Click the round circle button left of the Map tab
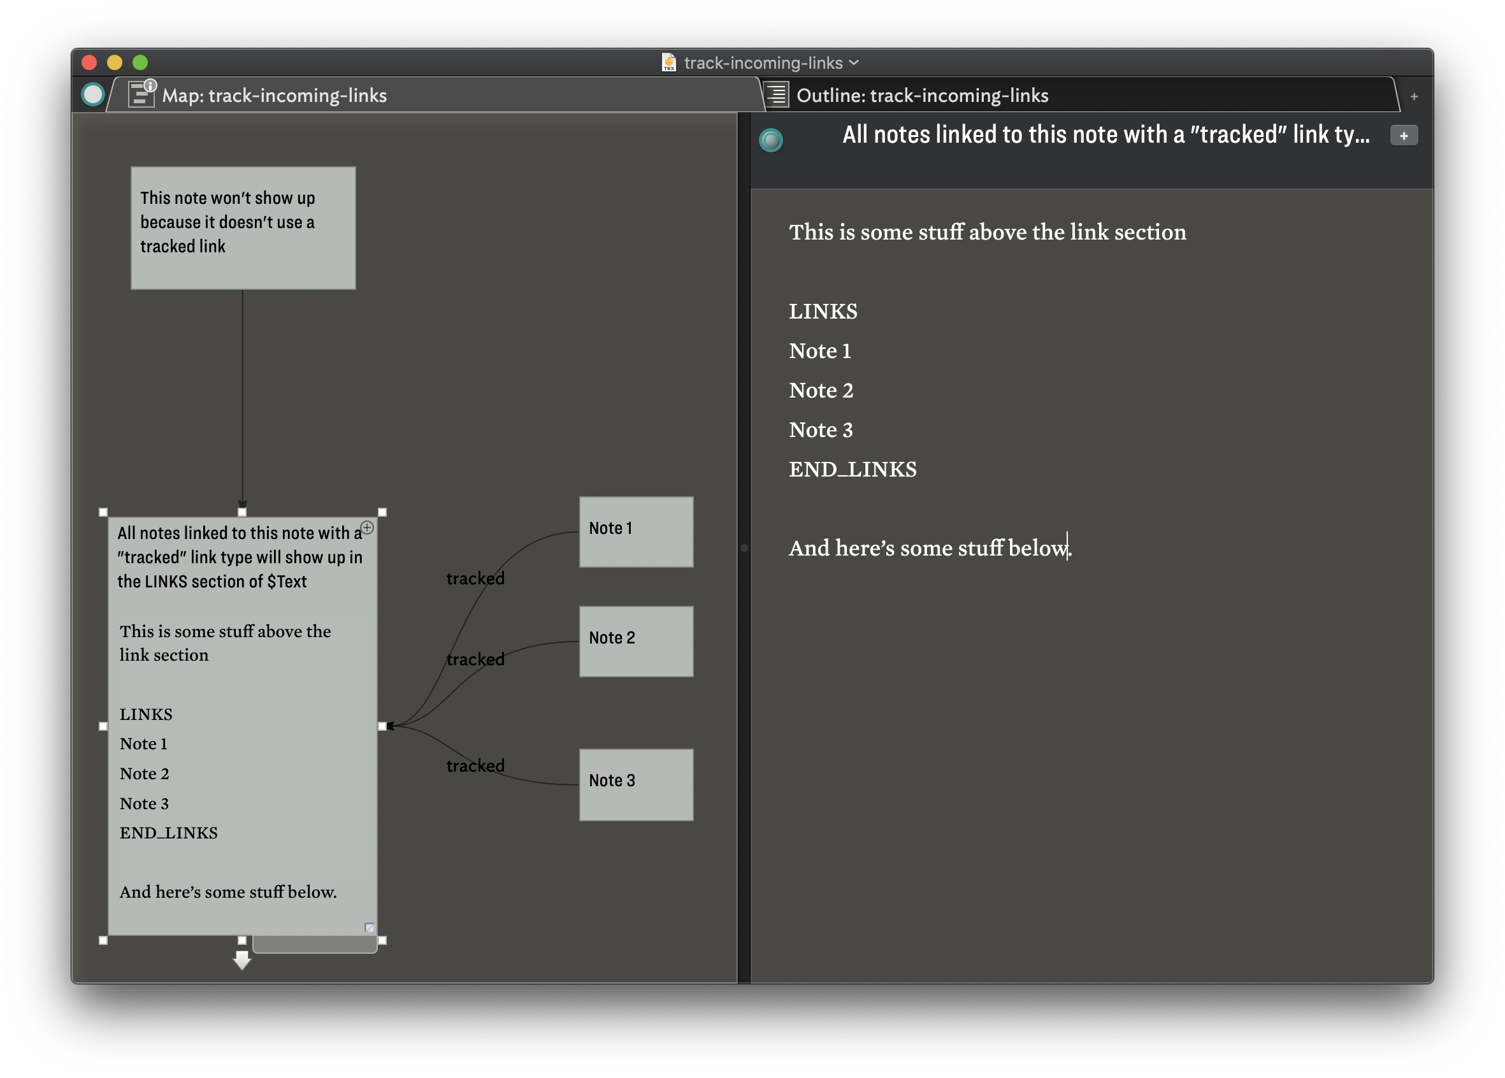1505x1078 pixels. point(93,95)
